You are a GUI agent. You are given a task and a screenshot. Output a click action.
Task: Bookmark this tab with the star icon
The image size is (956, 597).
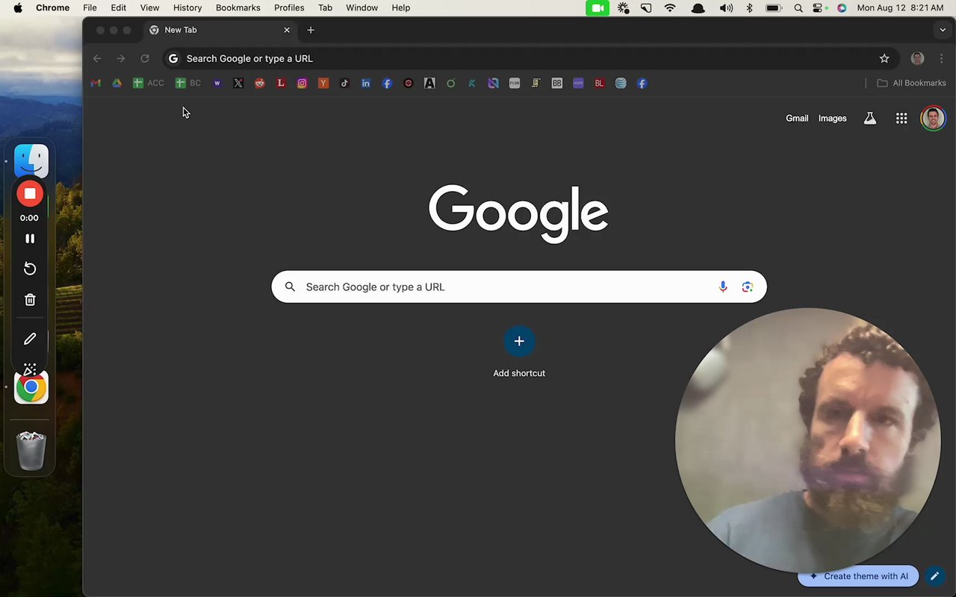click(884, 58)
